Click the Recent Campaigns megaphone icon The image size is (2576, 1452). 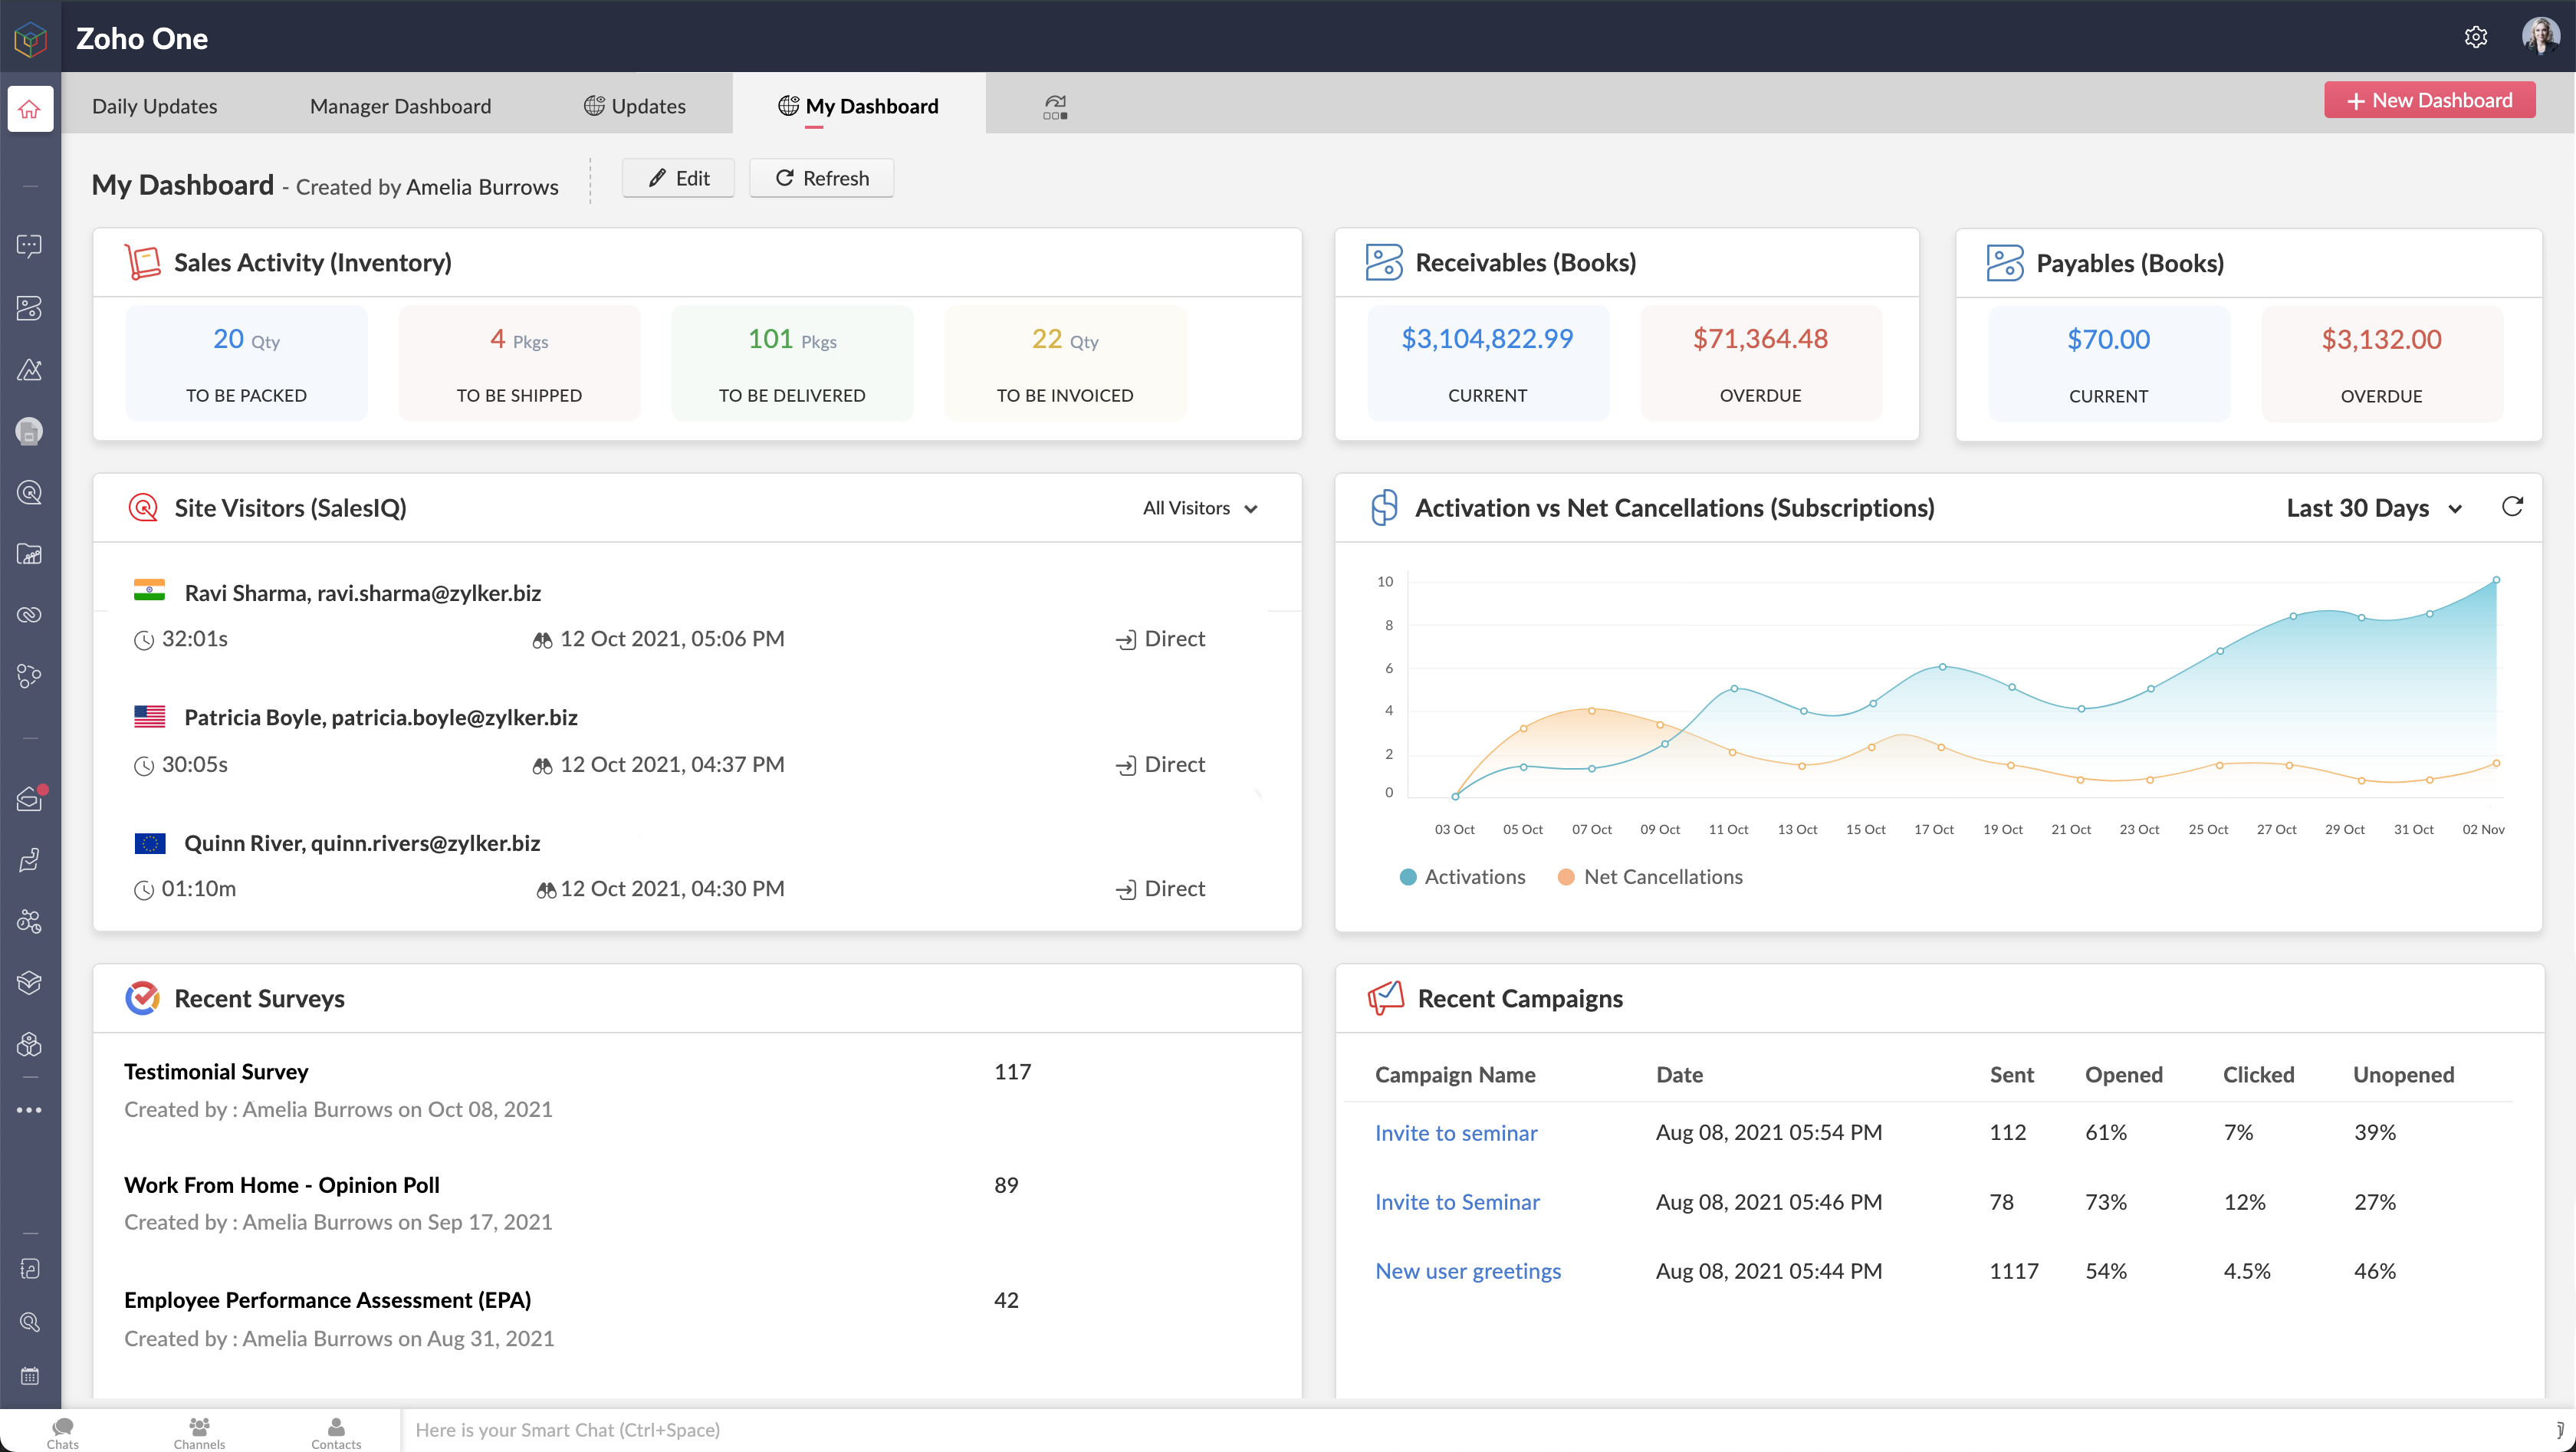click(1384, 997)
